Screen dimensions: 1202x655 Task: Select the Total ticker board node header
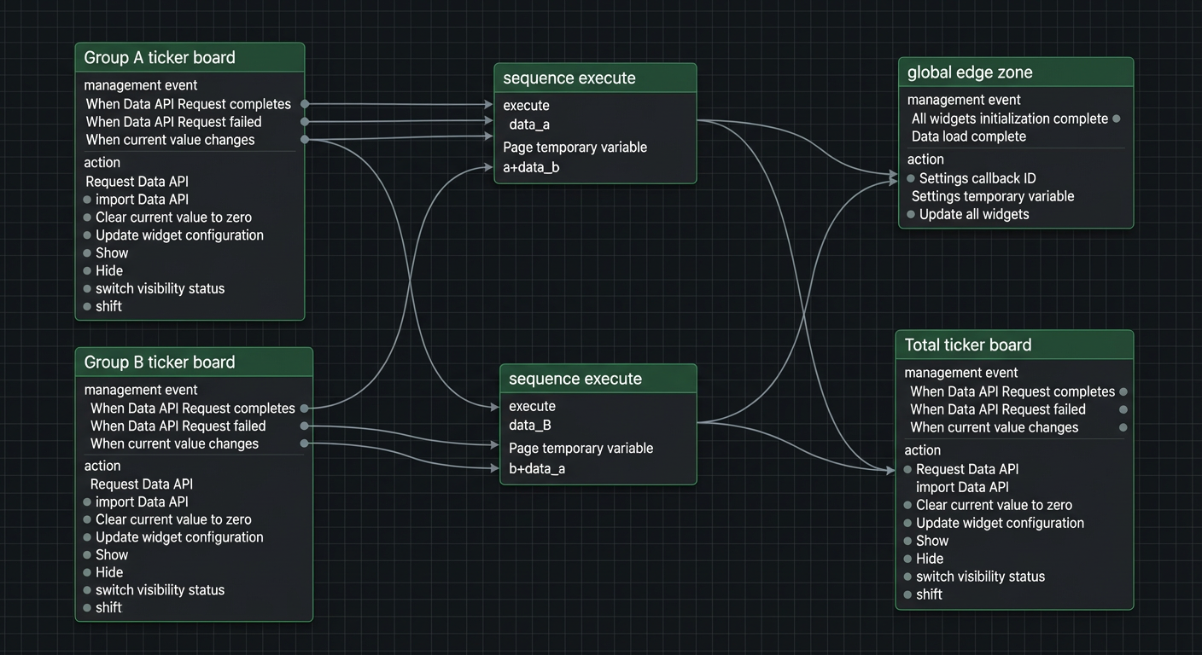coord(1014,345)
